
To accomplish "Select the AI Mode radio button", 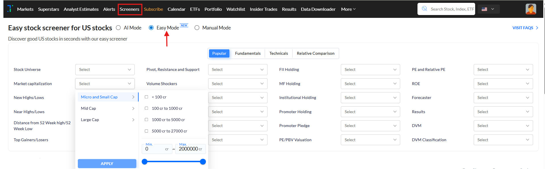I will [x=118, y=28].
